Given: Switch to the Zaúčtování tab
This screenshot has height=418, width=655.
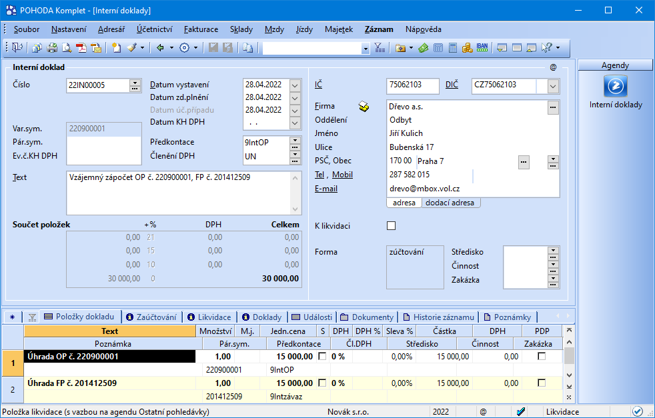Looking at the screenshot, I should tap(151, 317).
